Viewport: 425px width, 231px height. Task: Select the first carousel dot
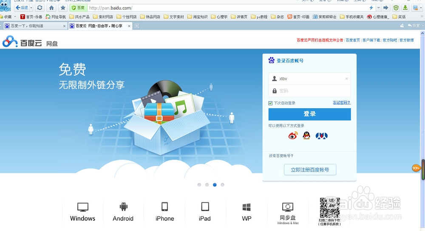199,185
